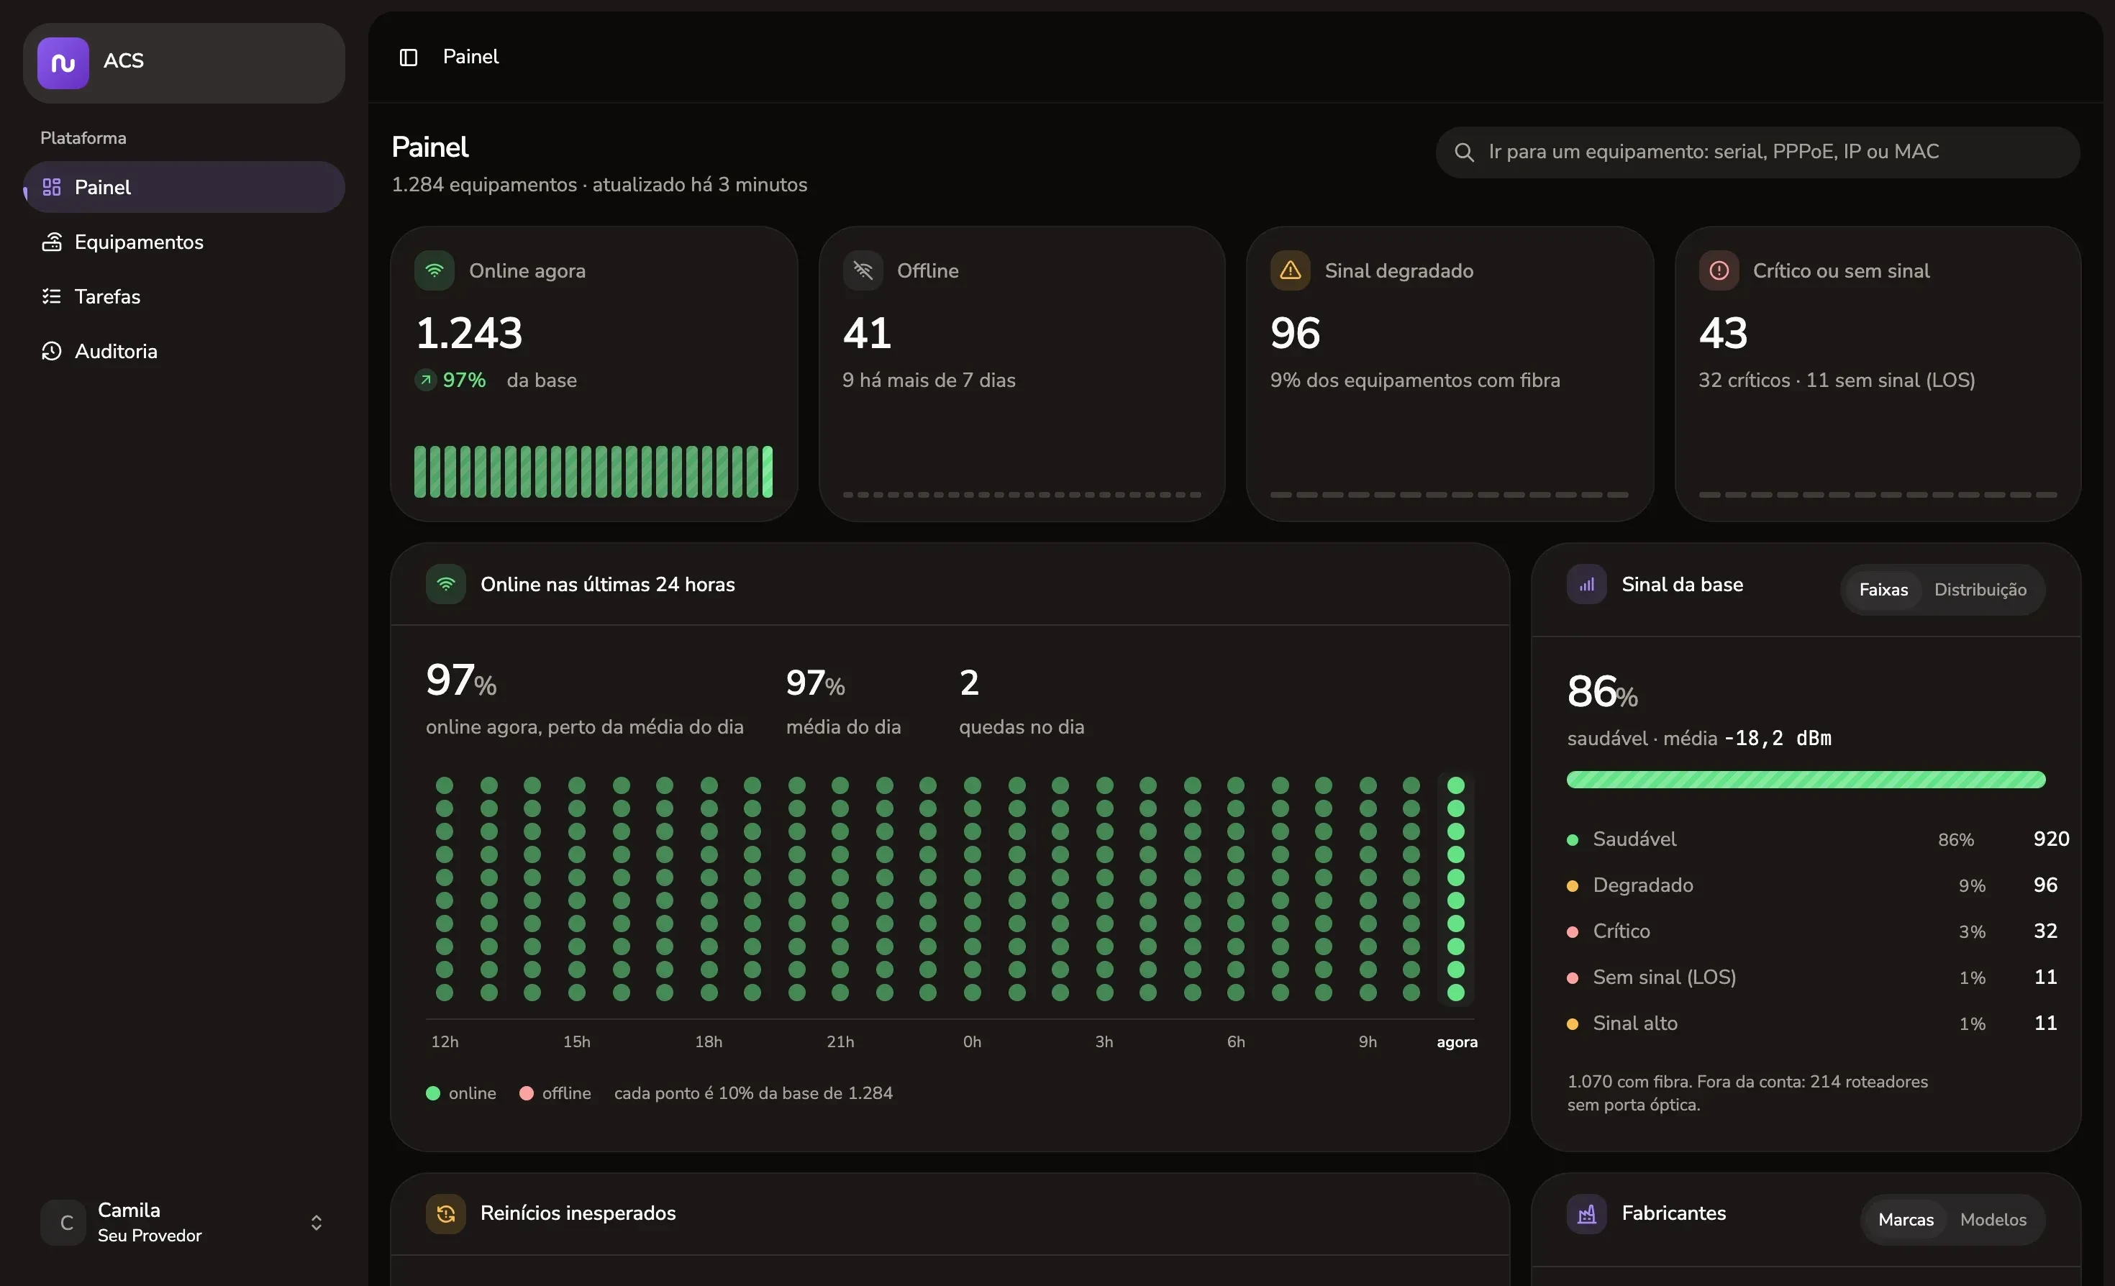Click the Reinícios inesperados restart icon
This screenshot has height=1286, width=2115.
445,1214
